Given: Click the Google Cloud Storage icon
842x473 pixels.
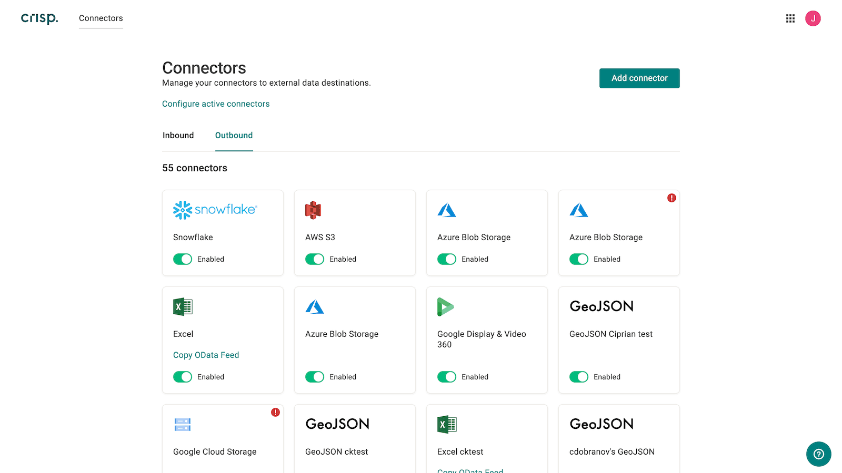Looking at the screenshot, I should click(x=182, y=424).
